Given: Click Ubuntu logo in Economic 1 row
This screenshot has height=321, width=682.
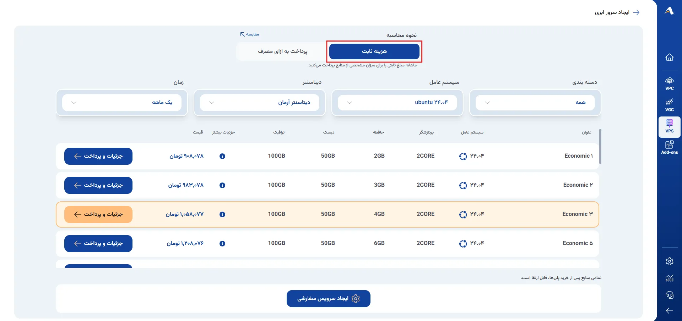Looking at the screenshot, I should 463,156.
